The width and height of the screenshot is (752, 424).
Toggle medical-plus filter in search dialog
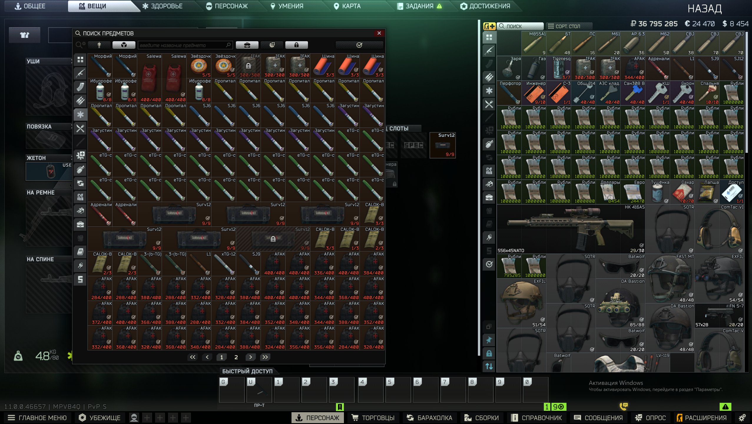point(272,45)
